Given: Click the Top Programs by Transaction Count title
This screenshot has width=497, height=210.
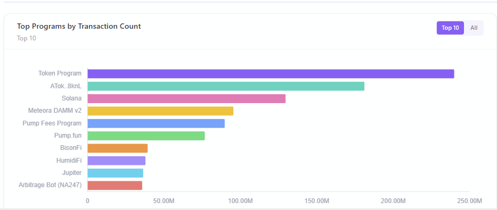Looking at the screenshot, I should coord(79,26).
